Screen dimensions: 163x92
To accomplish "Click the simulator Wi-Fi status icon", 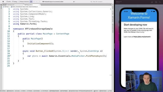I will [x=152, y=11].
